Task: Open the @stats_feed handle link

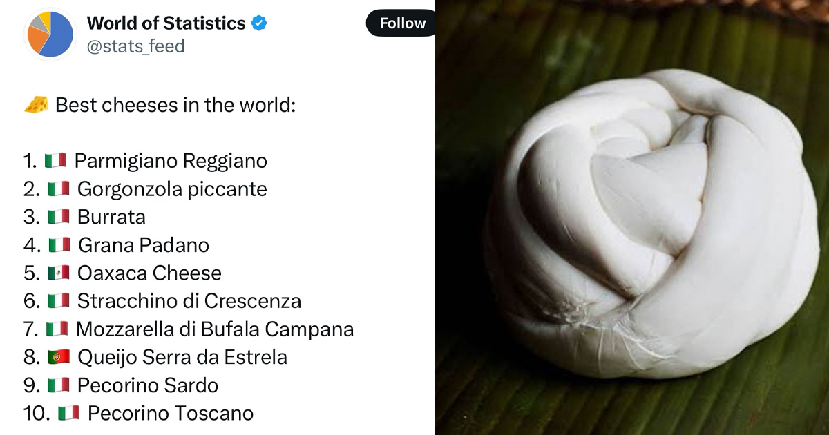Action: (135, 46)
